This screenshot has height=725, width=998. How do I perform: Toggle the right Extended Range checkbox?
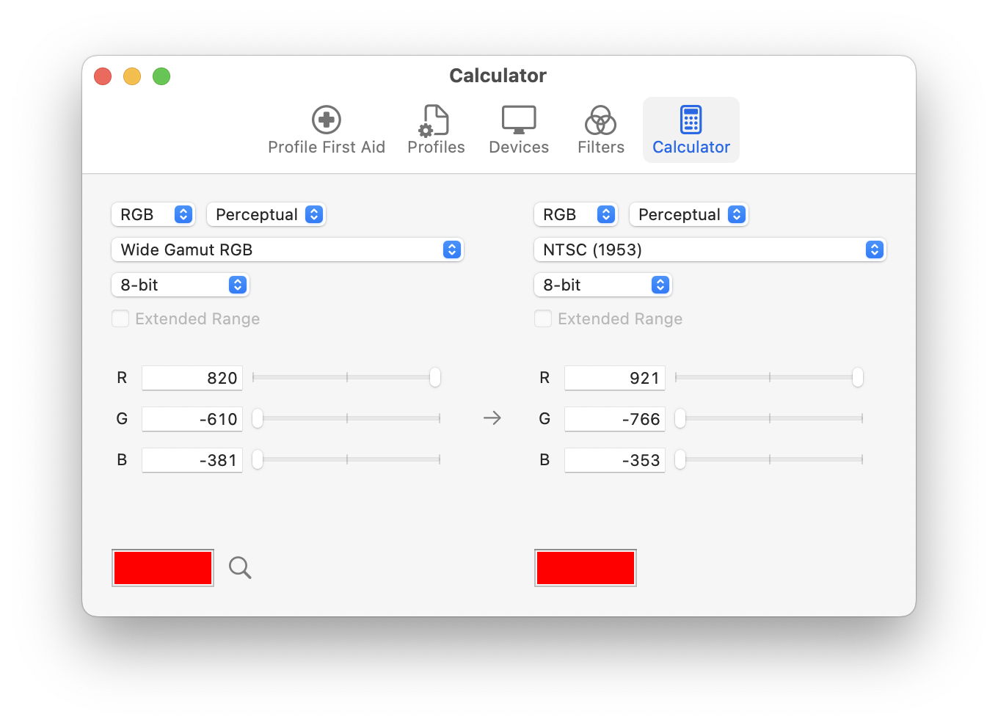pyautogui.click(x=543, y=318)
